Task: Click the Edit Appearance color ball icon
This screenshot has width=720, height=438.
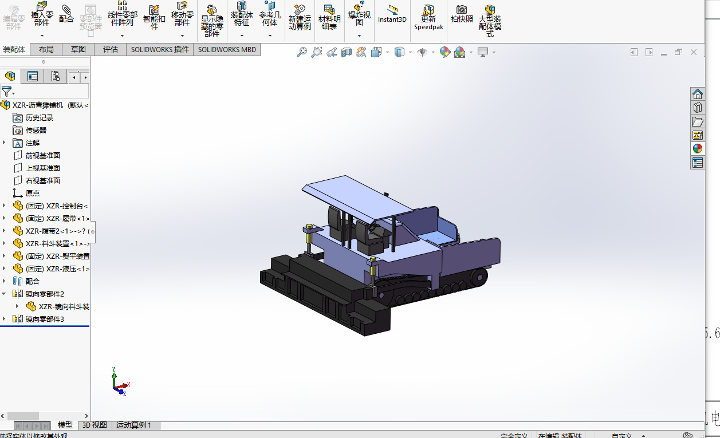Action: [x=445, y=52]
